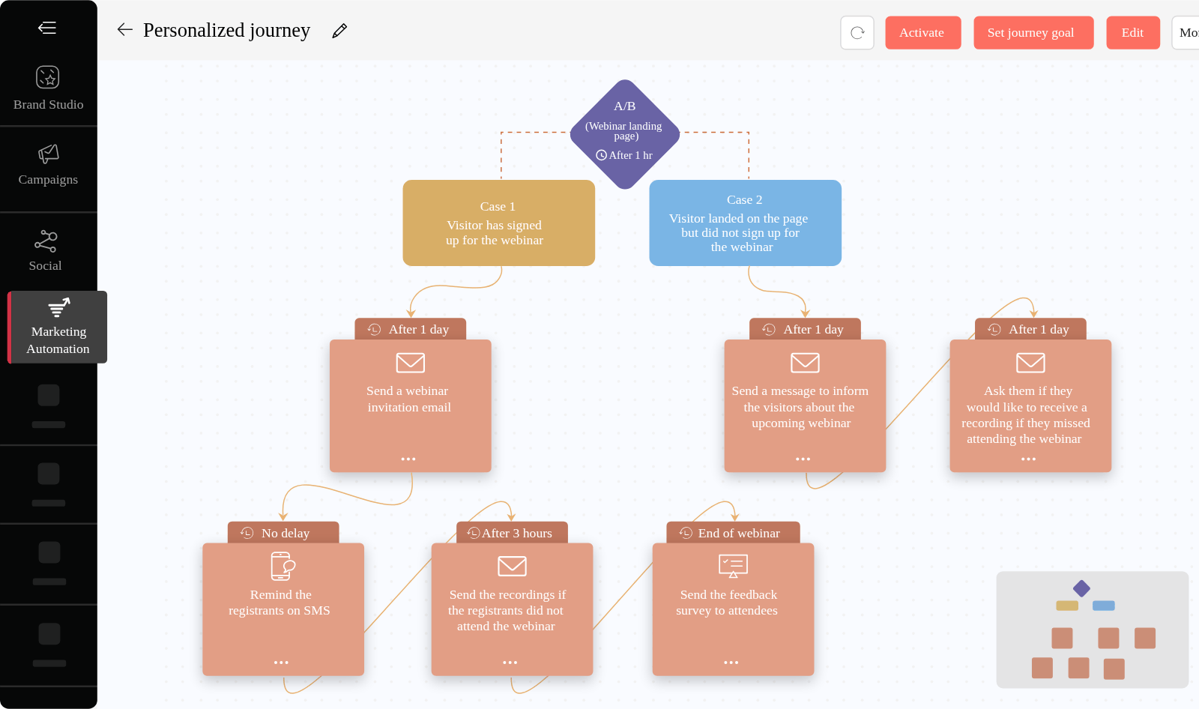The width and height of the screenshot is (1199, 709).
Task: Open ellipsis menu on Remind the registrants card
Action: coord(281,663)
